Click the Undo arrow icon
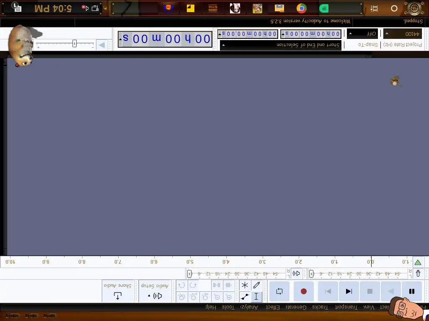Screen dimensions: 429x321 click(193, 285)
